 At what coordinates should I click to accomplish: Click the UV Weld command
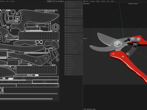click(x=73, y=16)
